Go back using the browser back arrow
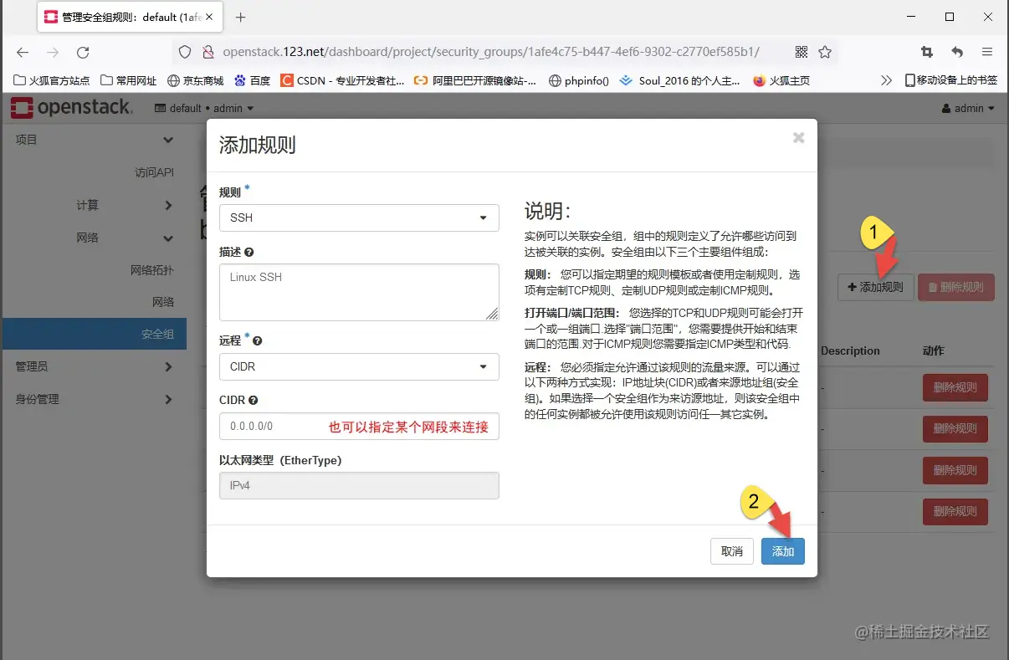The width and height of the screenshot is (1009, 660). pos(23,51)
